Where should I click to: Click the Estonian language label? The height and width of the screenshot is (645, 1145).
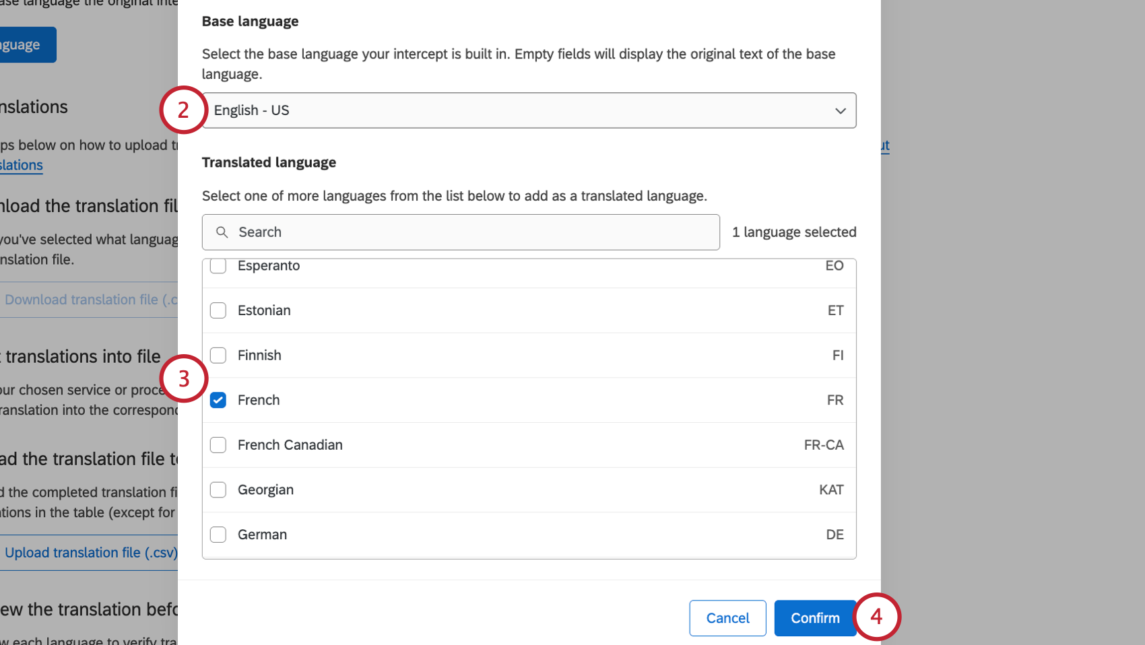pyautogui.click(x=264, y=310)
